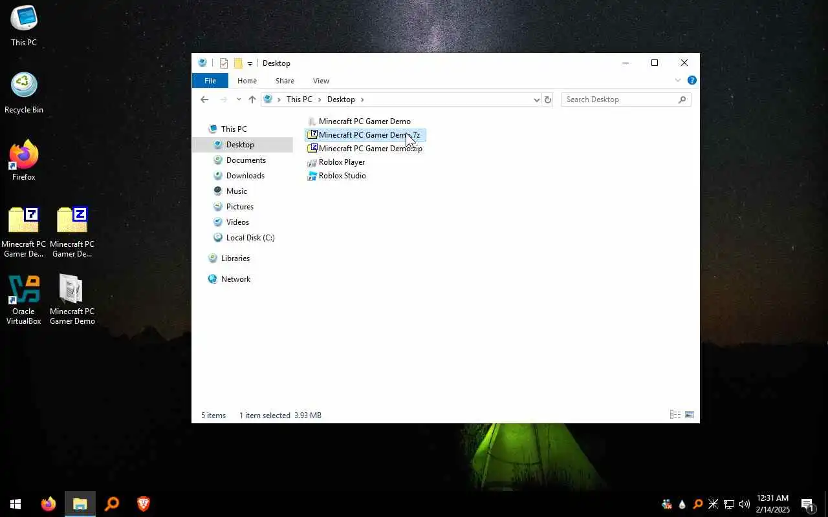Select Minecraft PC Gamer Demo folder on desktop
The height and width of the screenshot is (517, 828).
72,300
